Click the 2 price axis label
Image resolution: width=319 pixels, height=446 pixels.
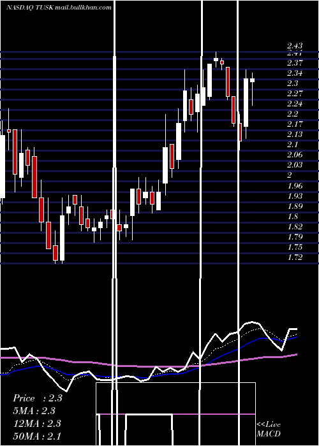[290, 175]
